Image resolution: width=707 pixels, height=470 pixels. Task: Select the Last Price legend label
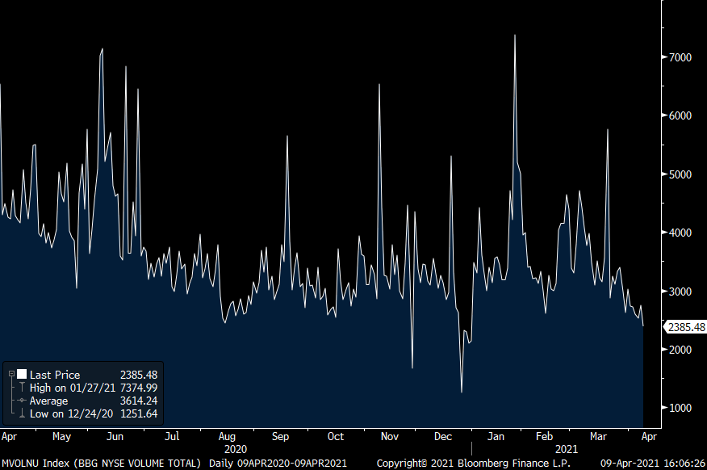click(x=55, y=375)
